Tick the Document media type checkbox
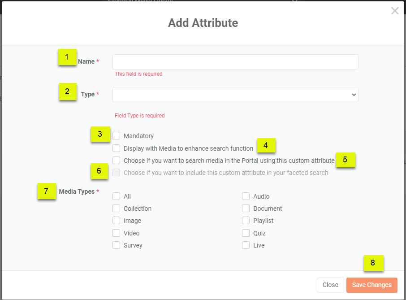406x300 pixels. click(246, 208)
